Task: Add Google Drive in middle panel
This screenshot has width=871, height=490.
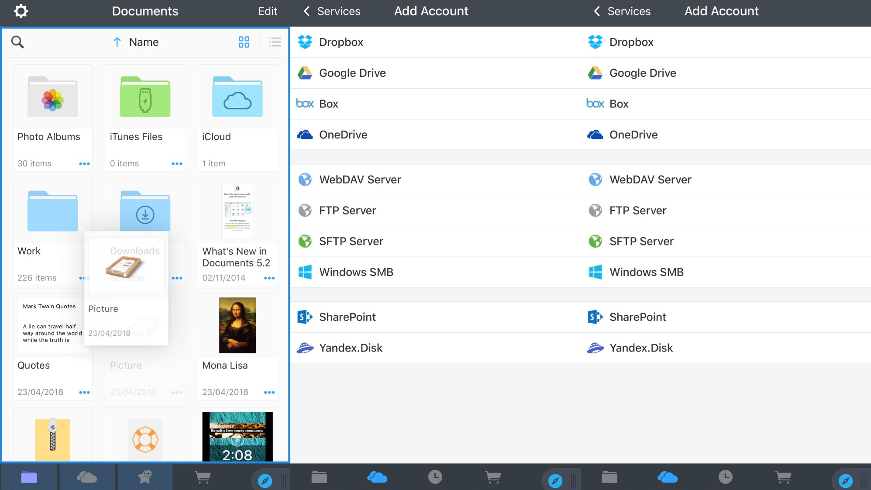Action: pyautogui.click(x=435, y=73)
